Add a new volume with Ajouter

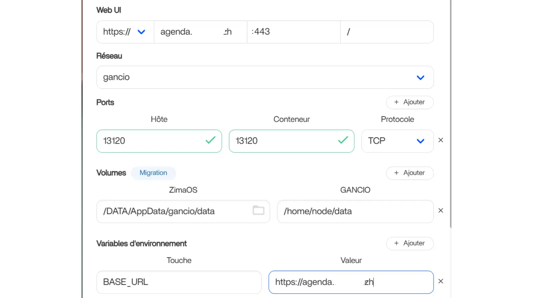(409, 173)
